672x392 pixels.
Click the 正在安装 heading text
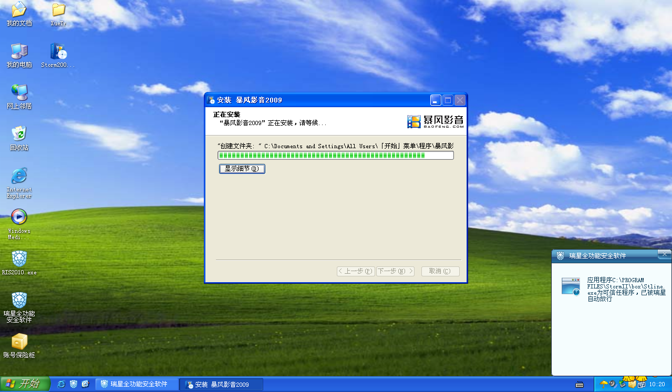tap(226, 115)
